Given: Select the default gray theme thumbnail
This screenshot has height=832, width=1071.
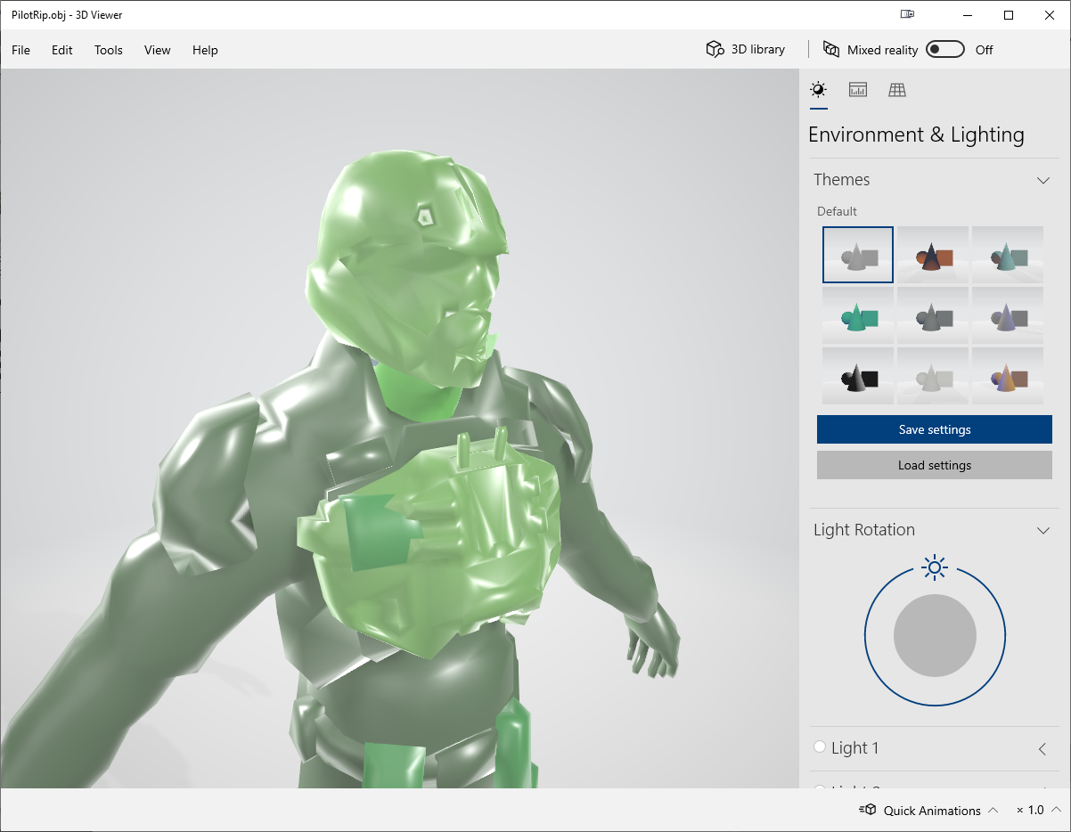Looking at the screenshot, I should click(x=858, y=255).
